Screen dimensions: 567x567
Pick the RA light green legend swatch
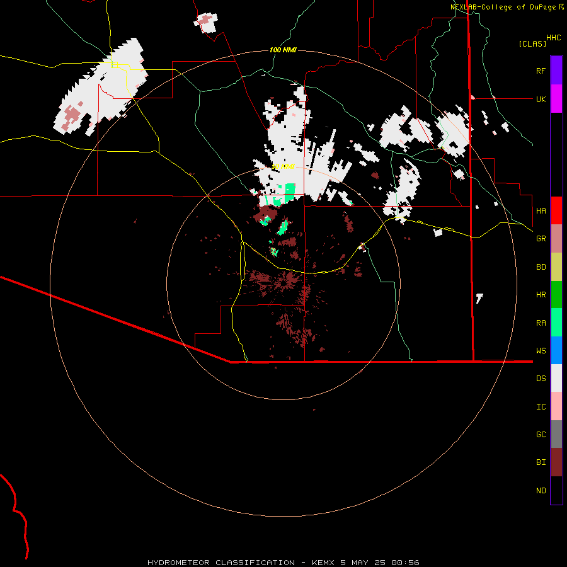point(556,323)
